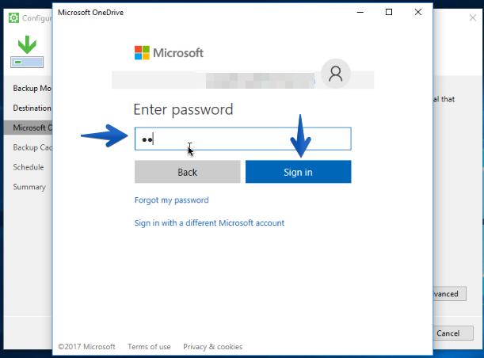This screenshot has height=358, width=484.
Task: Sign in with a different Microsoft account
Action: click(209, 223)
